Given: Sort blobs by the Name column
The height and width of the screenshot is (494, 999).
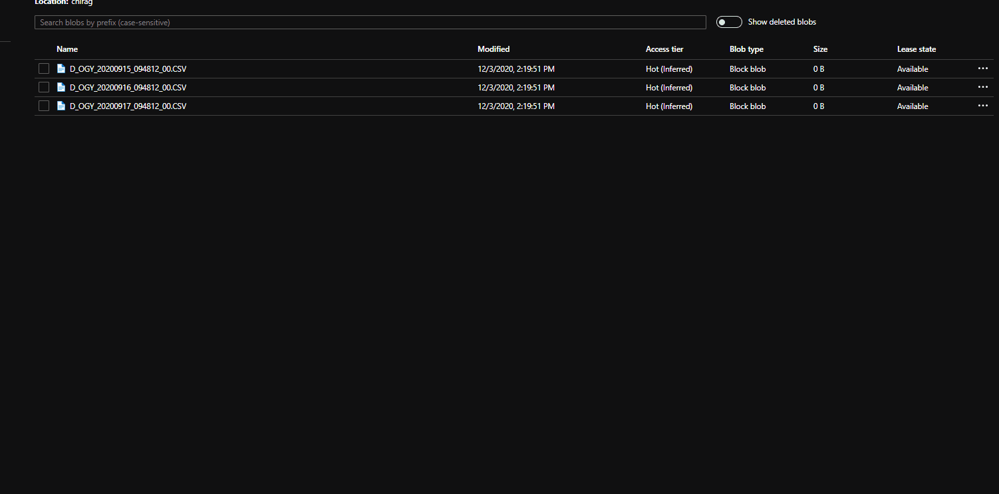Looking at the screenshot, I should (x=67, y=49).
